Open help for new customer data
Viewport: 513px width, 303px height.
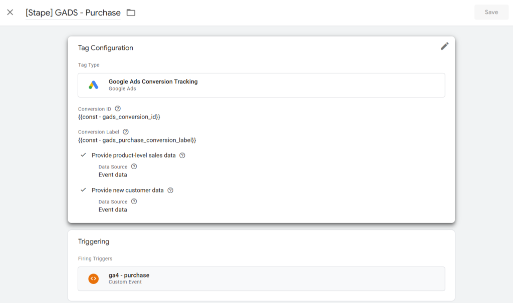(170, 190)
